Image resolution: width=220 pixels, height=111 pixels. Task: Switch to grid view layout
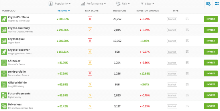[217, 4]
